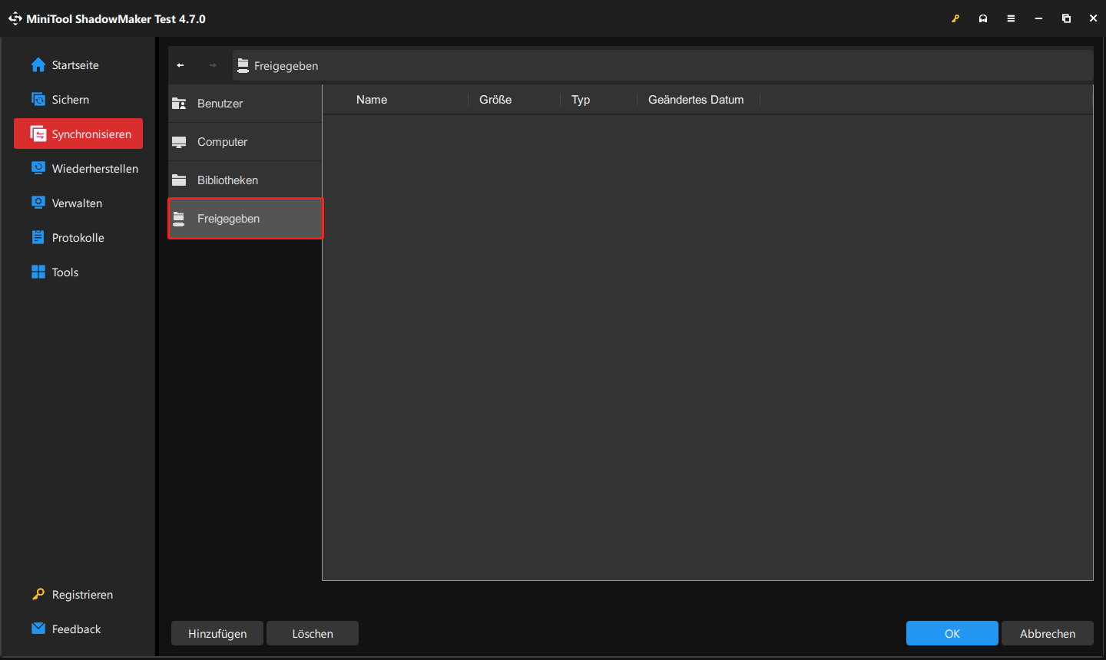Screen dimensions: 1106x660
Task: Click the Verwalten monitor icon
Action: [x=38, y=203]
